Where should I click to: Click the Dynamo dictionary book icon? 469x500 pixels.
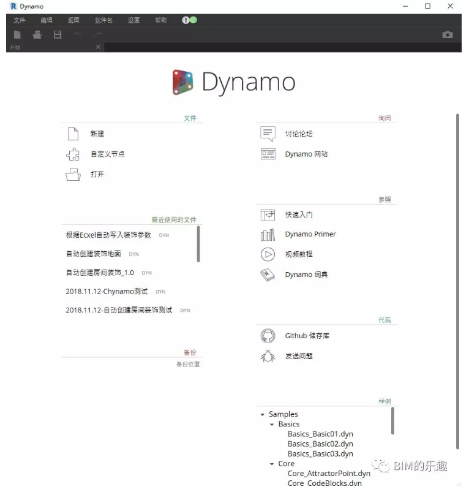coord(268,275)
